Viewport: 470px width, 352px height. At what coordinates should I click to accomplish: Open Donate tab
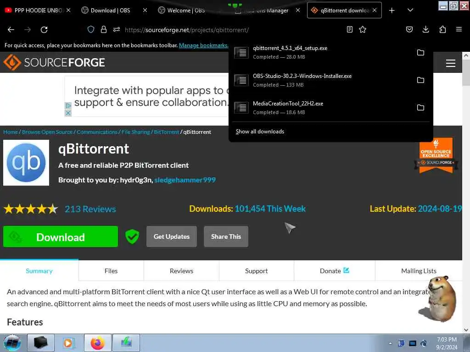[335, 270]
